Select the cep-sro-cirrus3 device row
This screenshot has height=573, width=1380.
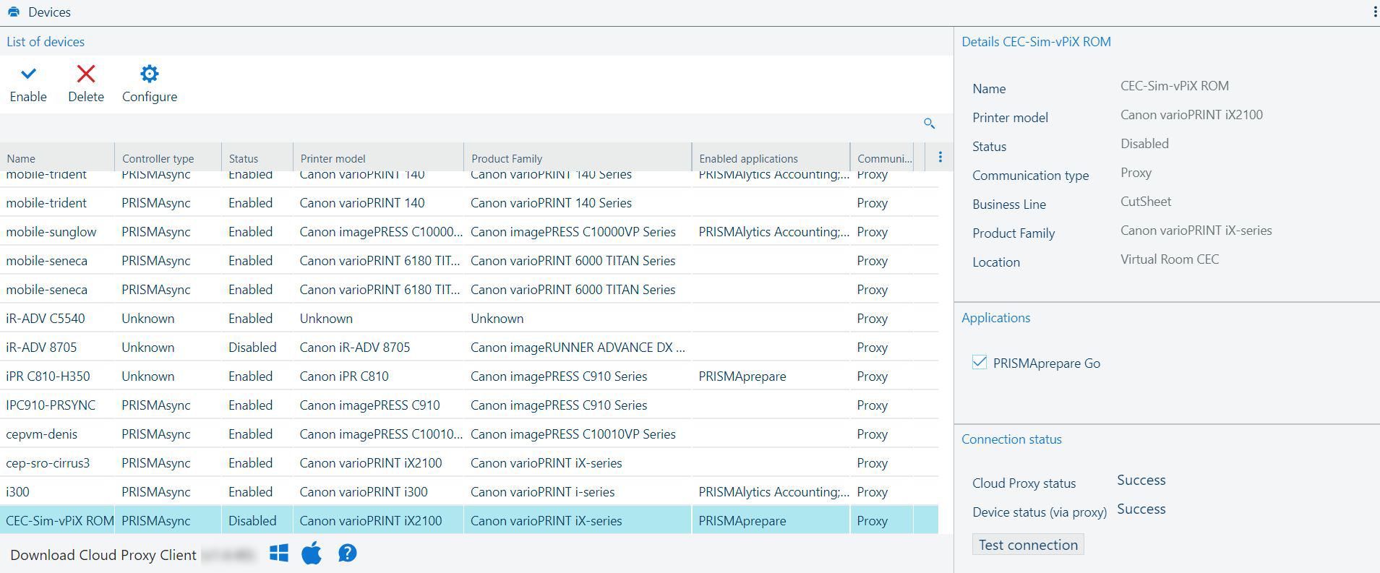tap(469, 463)
